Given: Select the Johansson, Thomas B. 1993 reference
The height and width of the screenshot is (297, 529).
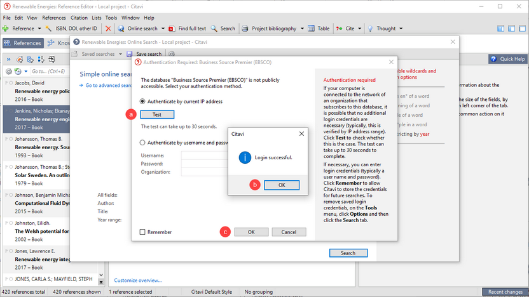Looking at the screenshot, I should click(x=36, y=147).
